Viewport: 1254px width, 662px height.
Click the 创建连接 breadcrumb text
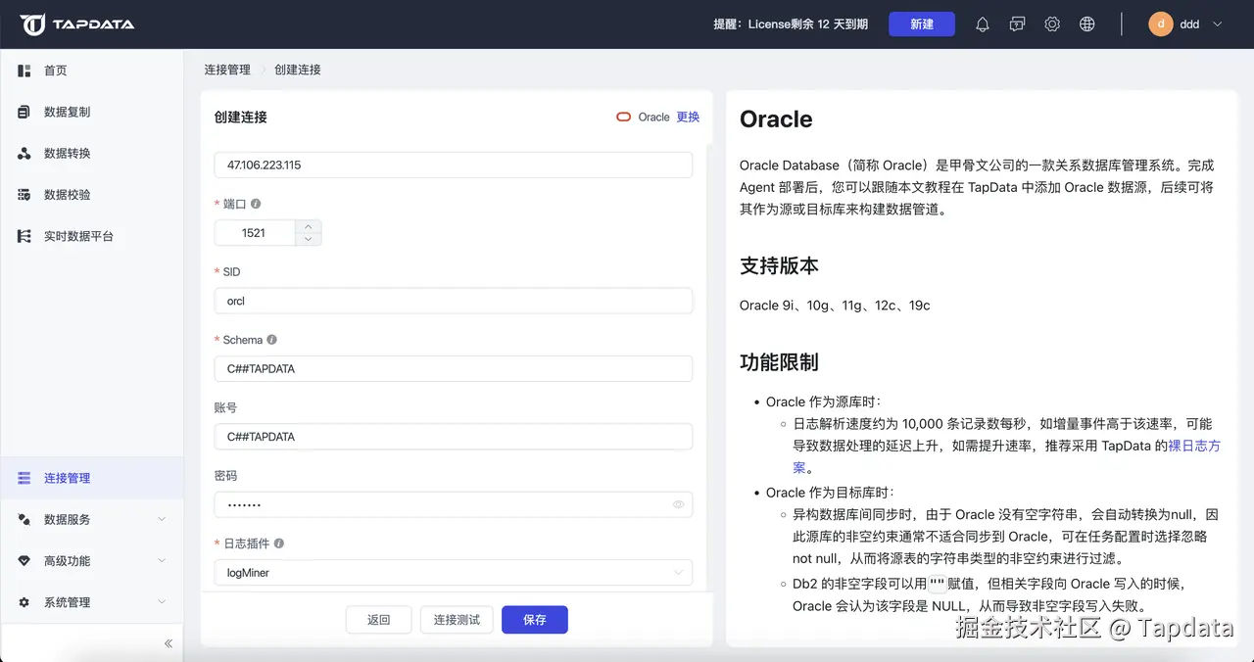coord(298,70)
